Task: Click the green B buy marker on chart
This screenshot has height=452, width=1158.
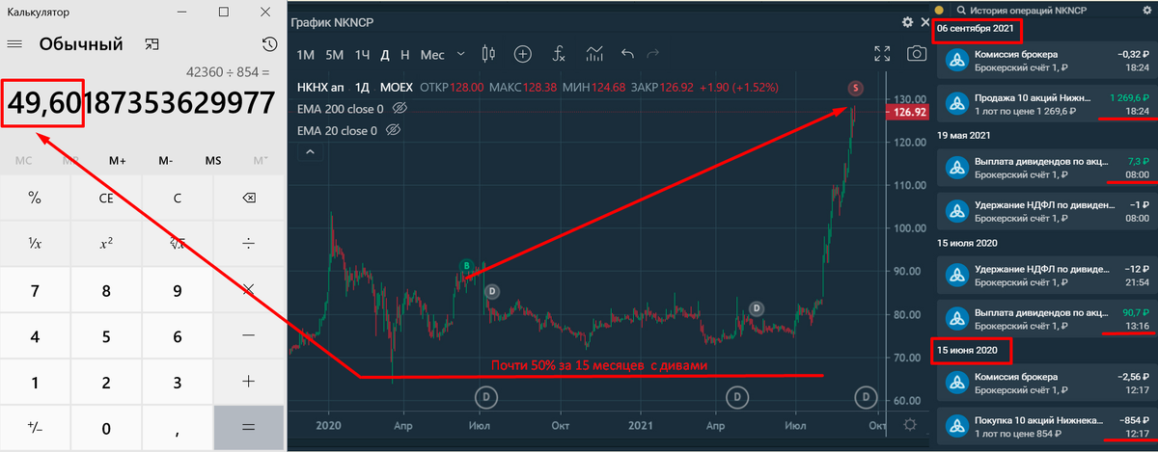Action: tap(466, 266)
